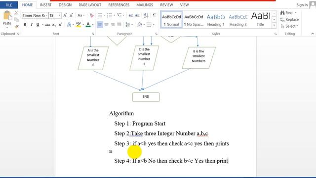Apply numbered list
316x178 pixels.
click(x=110, y=15)
